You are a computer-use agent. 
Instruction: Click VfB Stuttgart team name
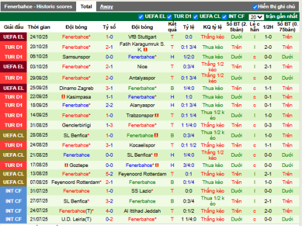pos(143,37)
